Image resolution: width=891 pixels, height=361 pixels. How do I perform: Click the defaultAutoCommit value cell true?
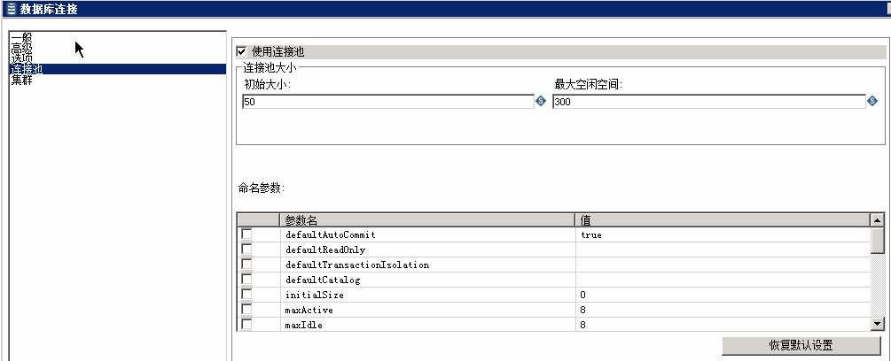pos(723,234)
